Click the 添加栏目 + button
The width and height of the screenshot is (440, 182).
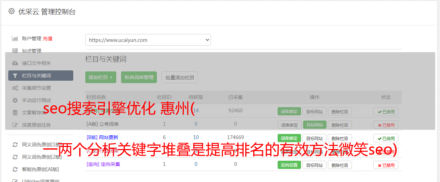[101, 77]
